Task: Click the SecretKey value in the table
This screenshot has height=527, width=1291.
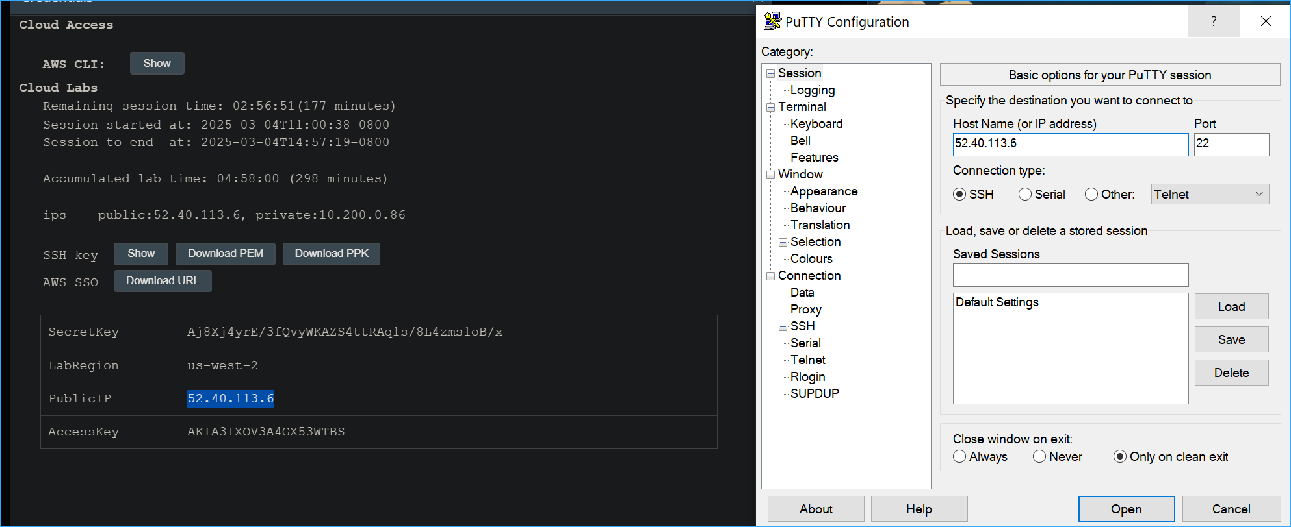Action: pos(345,332)
